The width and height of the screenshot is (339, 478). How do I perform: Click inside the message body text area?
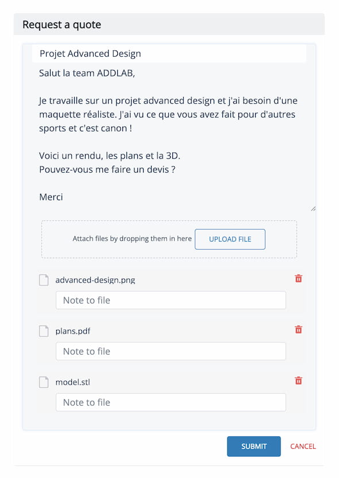(169, 137)
